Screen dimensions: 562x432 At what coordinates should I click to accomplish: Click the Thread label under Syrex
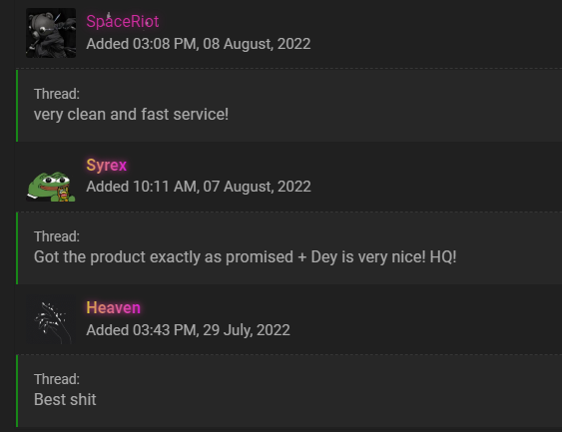57,236
